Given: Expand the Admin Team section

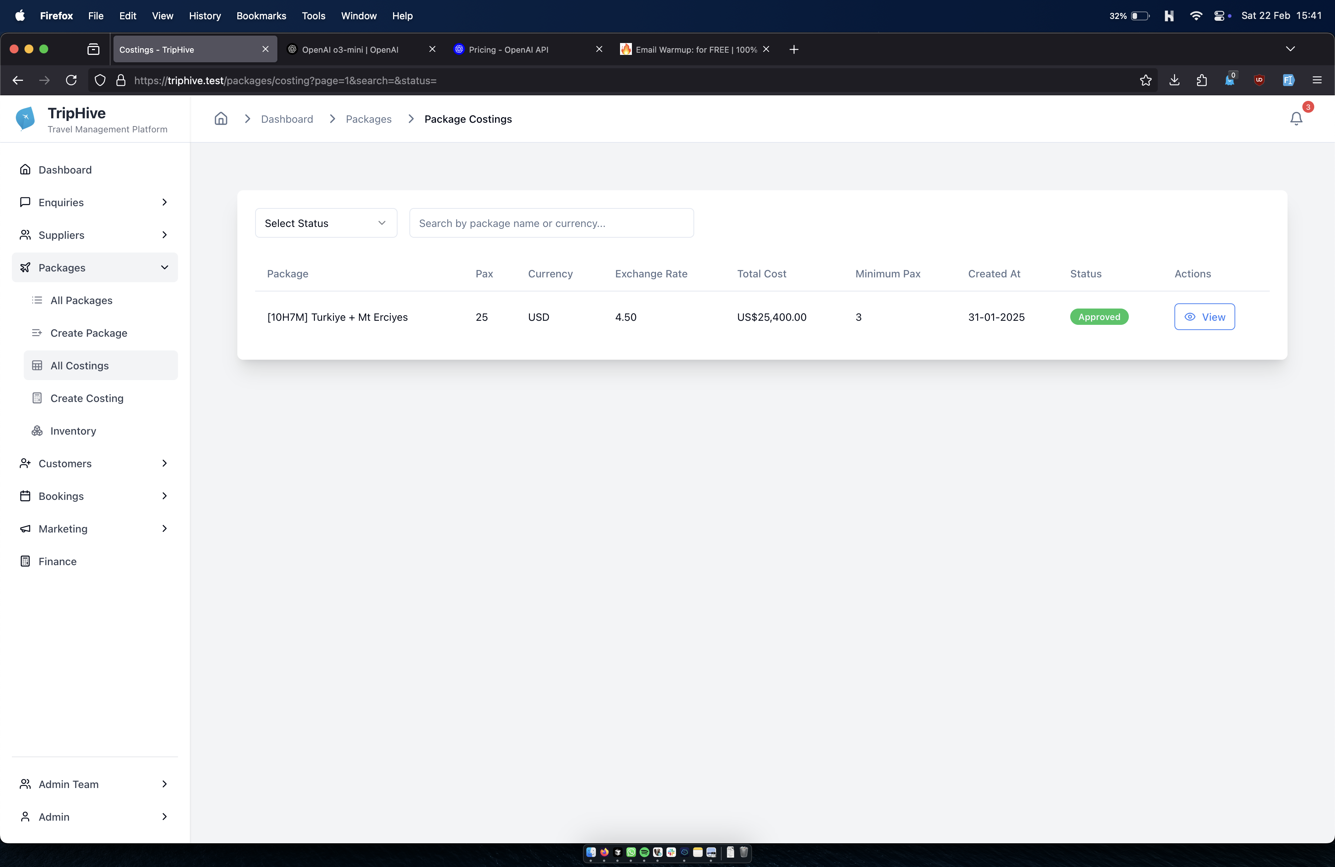Looking at the screenshot, I should (x=164, y=784).
